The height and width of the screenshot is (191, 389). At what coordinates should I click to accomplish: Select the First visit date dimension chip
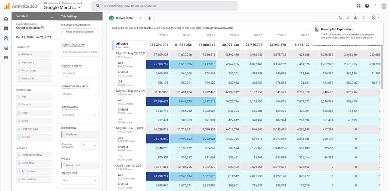click(x=34, y=129)
